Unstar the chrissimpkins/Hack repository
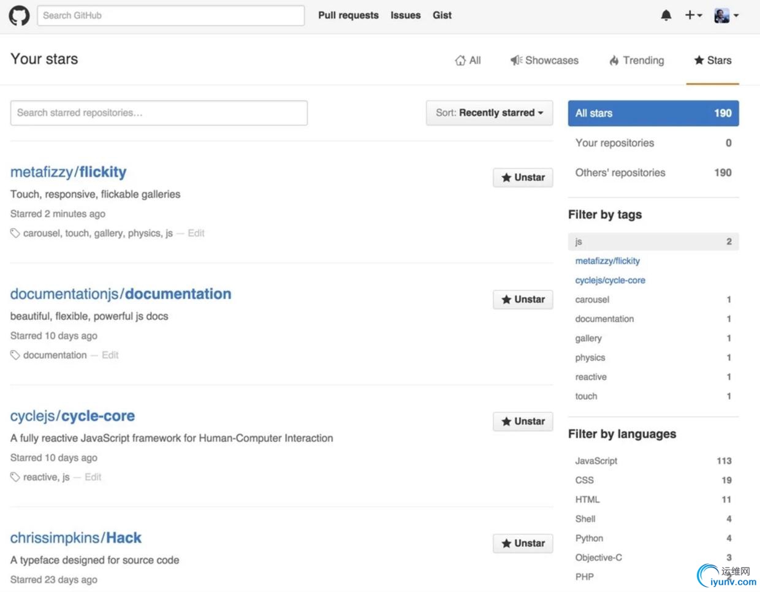This screenshot has height=592, width=760. [x=523, y=544]
